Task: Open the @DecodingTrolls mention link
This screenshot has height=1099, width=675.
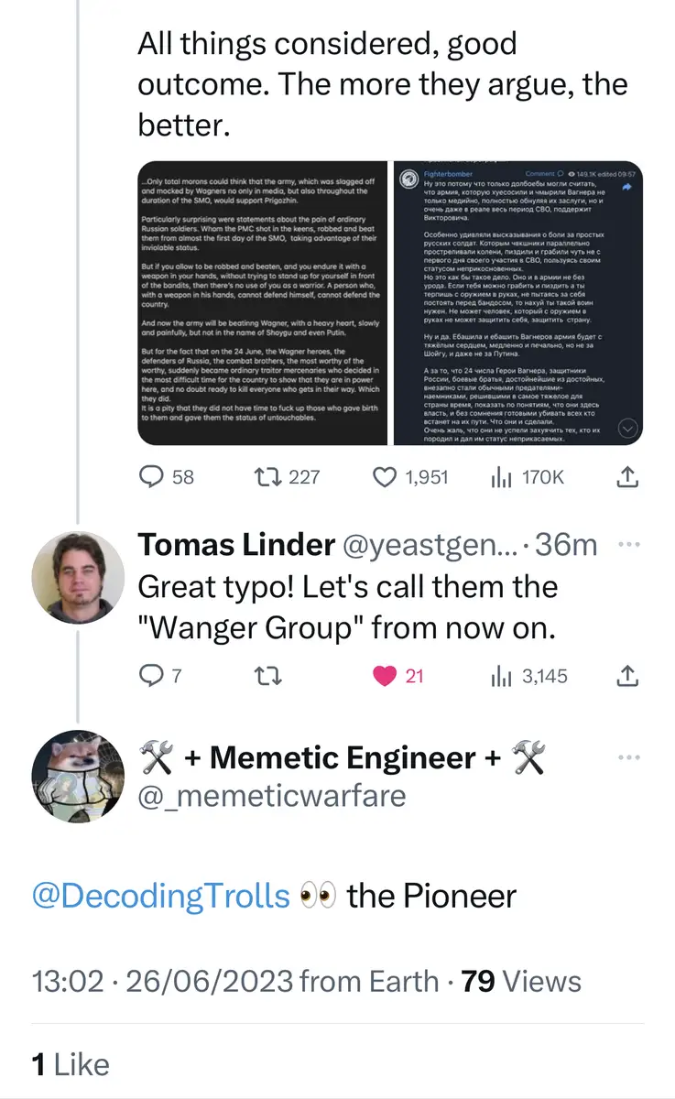Action: (161, 895)
